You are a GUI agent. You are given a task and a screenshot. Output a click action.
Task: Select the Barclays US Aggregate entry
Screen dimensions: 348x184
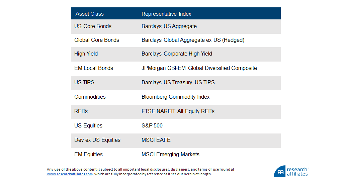169,26
